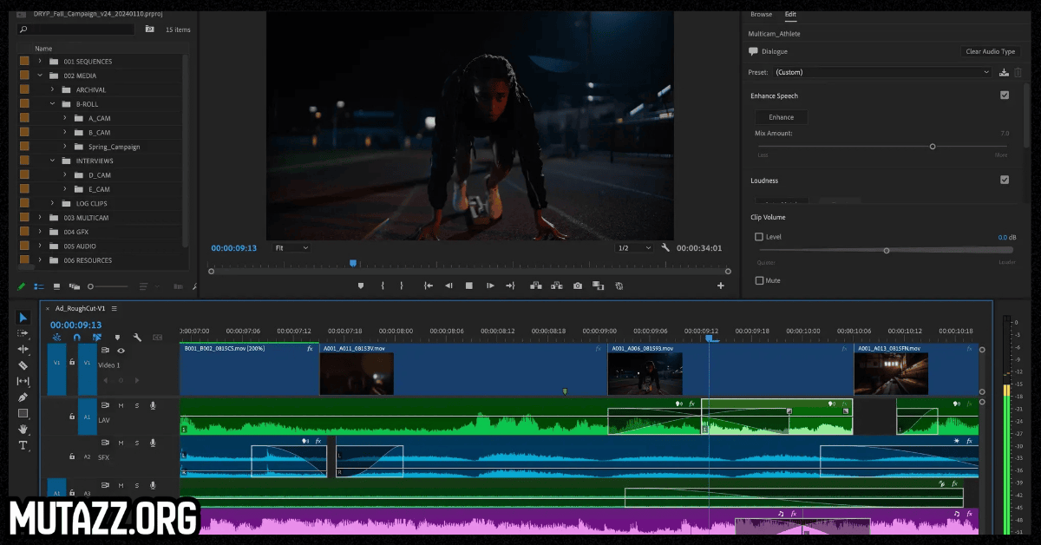Click Add Marker in program monitor
The width and height of the screenshot is (1041, 545).
361,286
